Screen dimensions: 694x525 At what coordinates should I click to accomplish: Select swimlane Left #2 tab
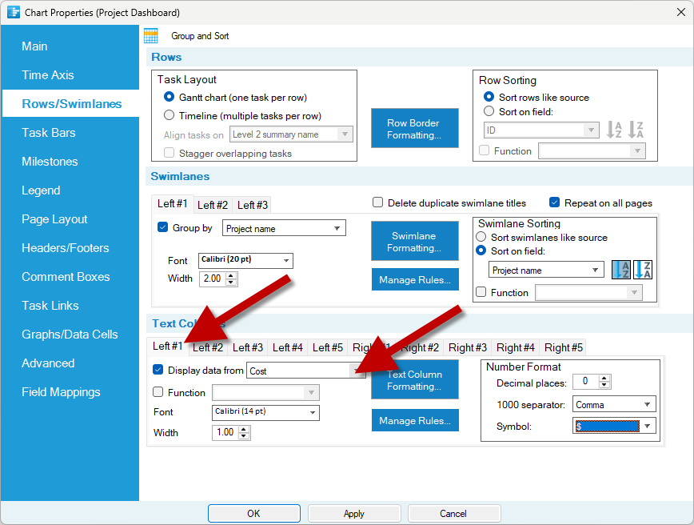click(x=213, y=205)
